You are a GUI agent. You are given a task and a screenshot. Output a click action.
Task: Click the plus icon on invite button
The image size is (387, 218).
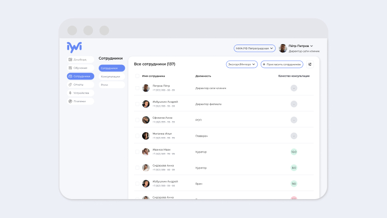(x=264, y=64)
